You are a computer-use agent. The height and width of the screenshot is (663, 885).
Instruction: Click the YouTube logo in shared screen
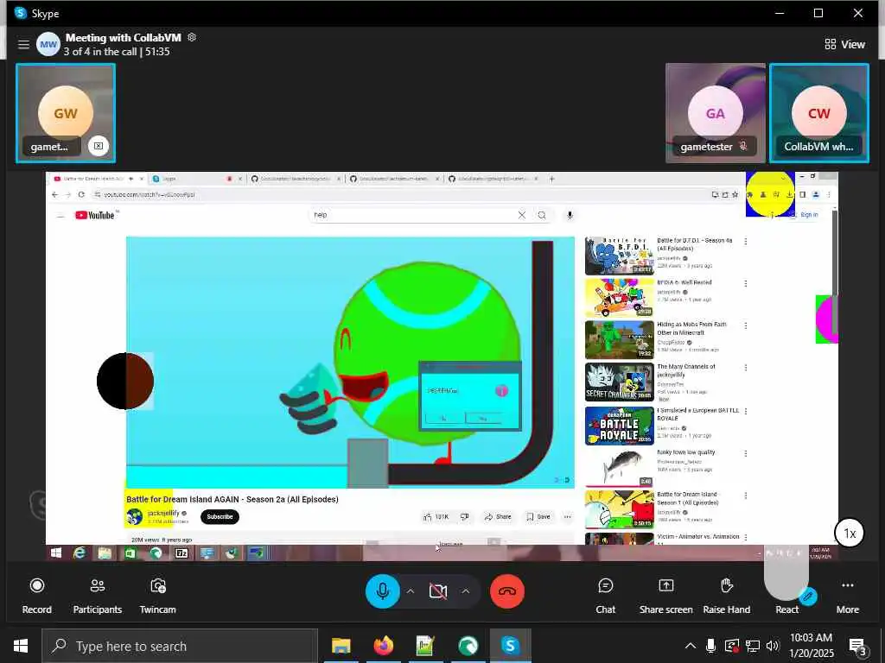(95, 215)
